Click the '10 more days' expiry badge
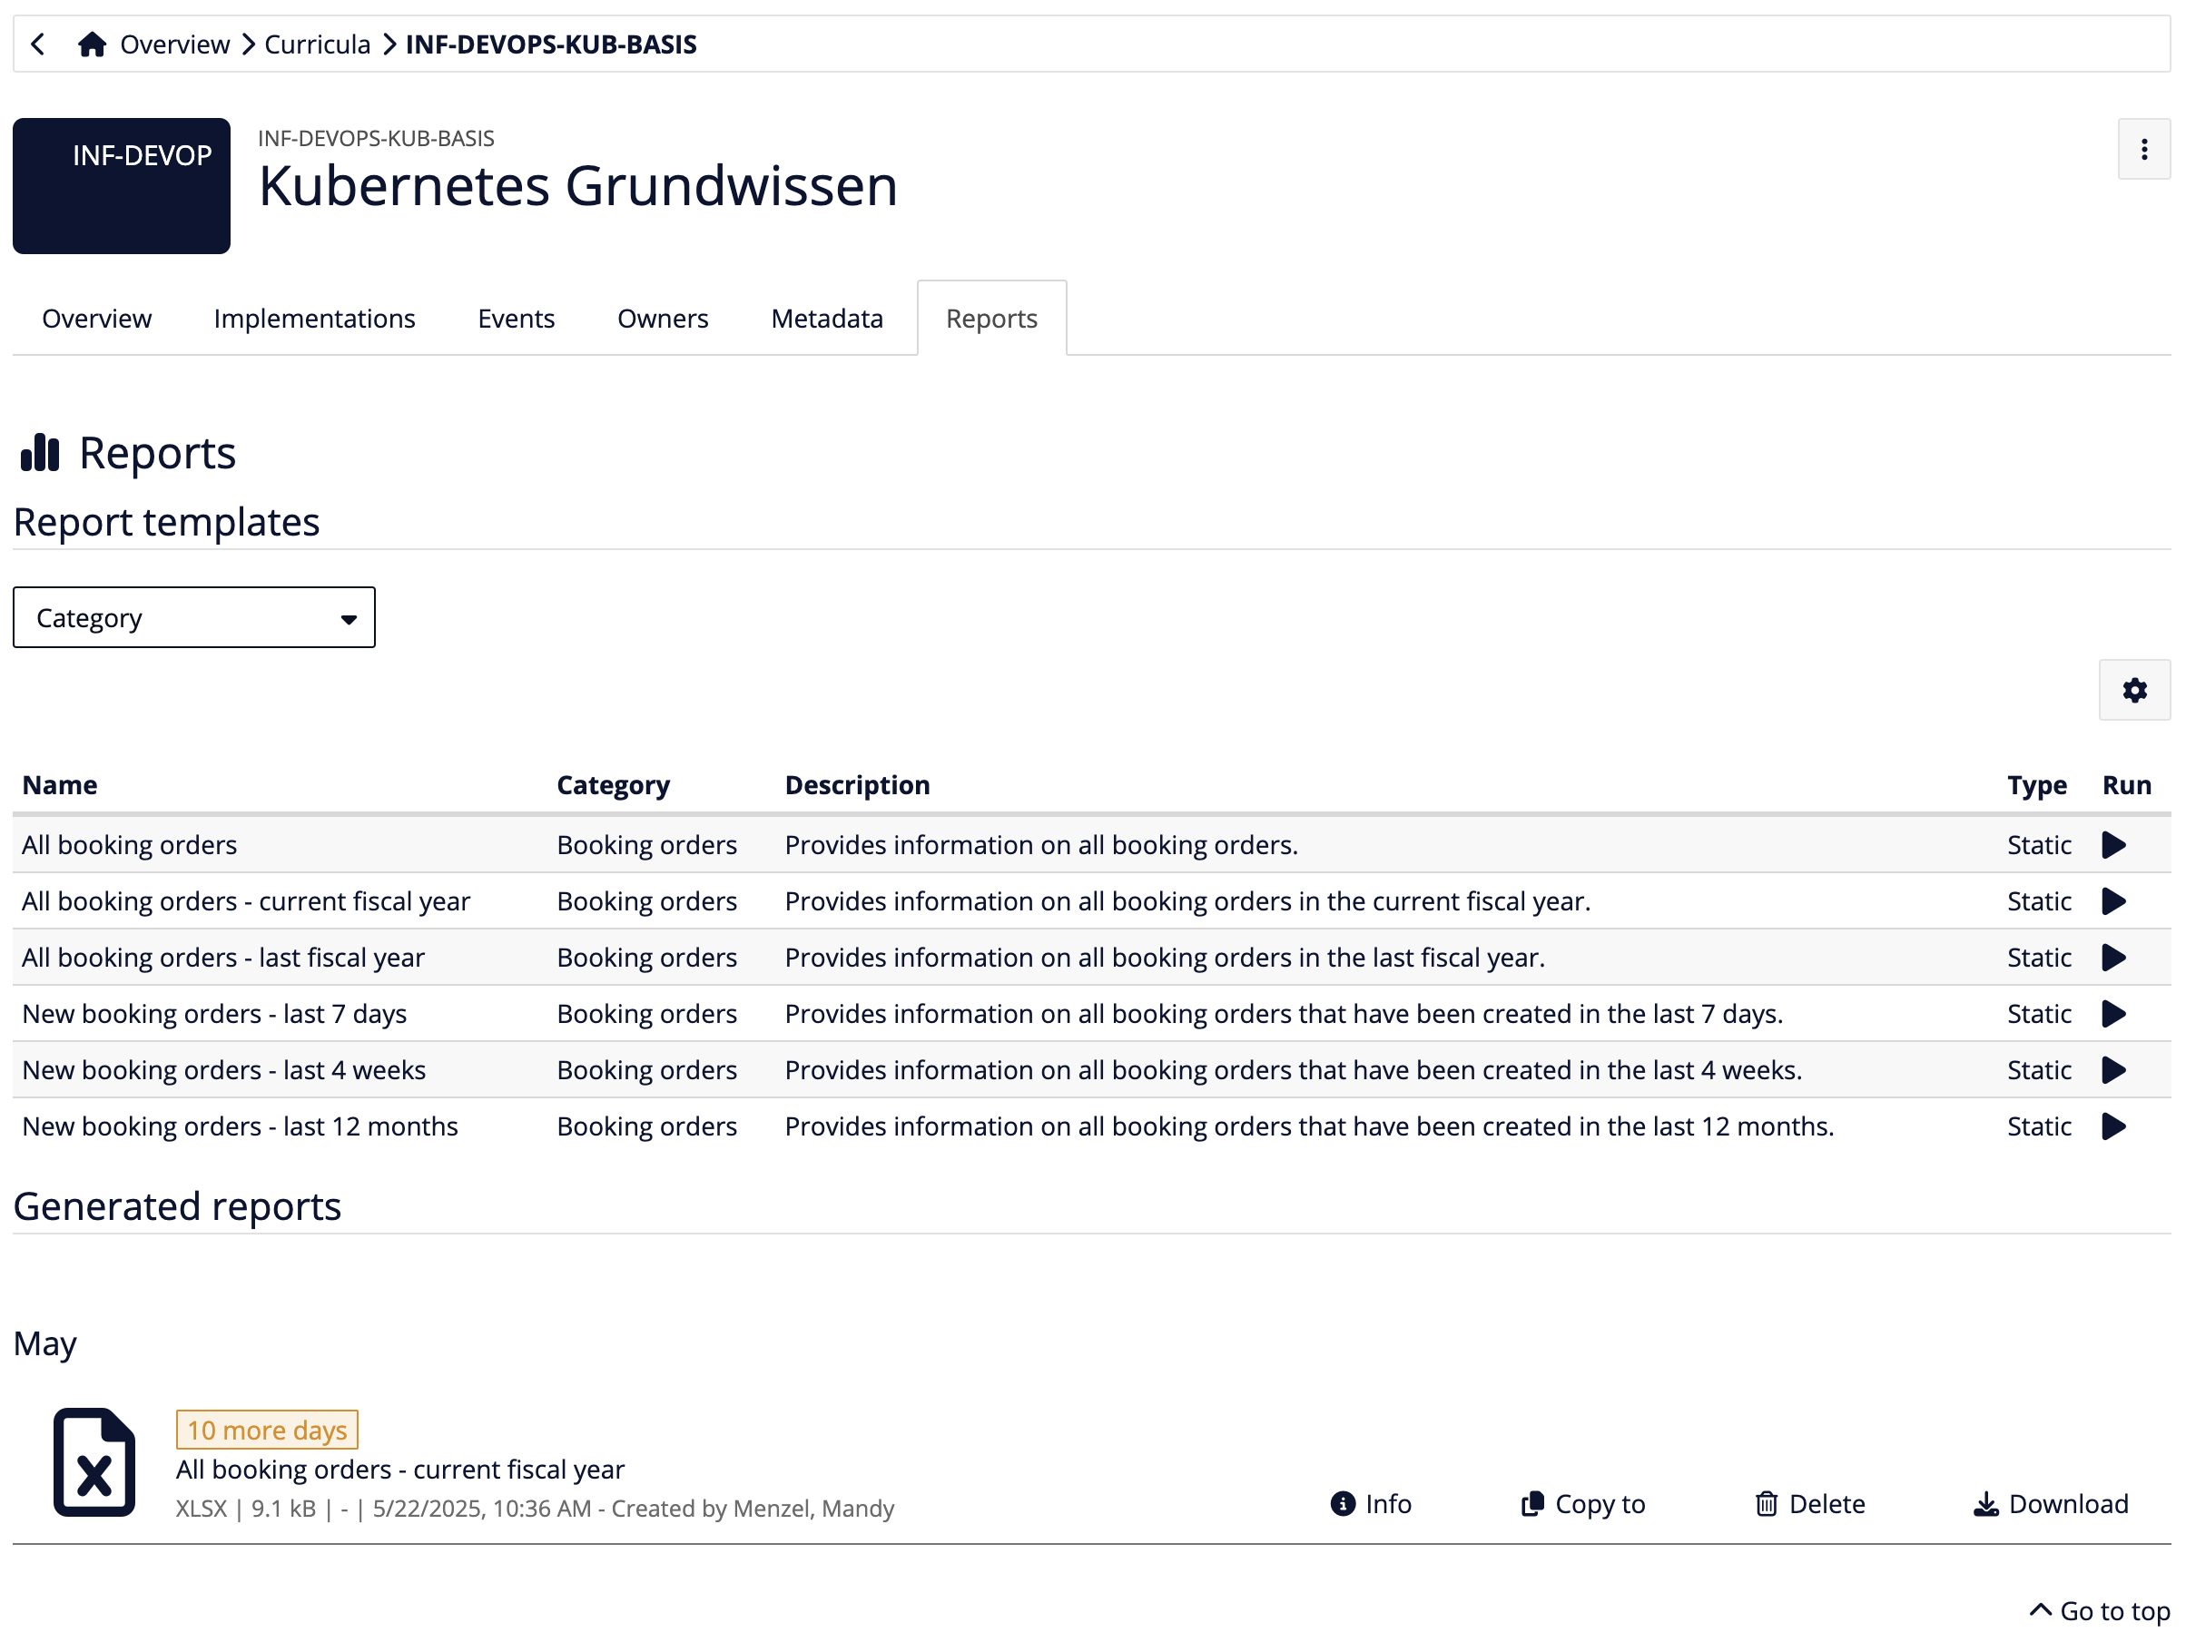The height and width of the screenshot is (1652, 2186). click(266, 1429)
